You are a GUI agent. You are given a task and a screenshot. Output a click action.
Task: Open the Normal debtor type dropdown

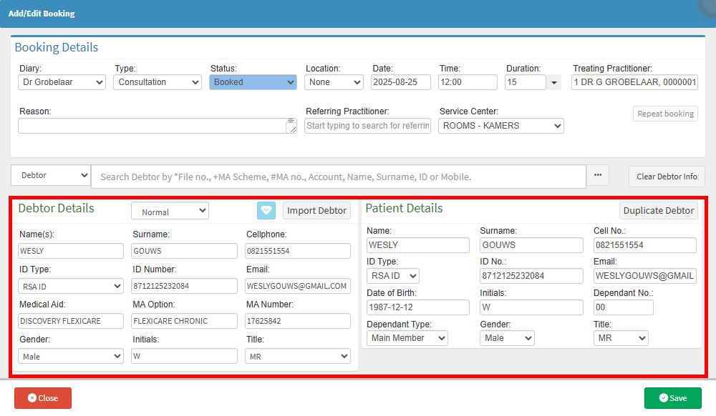pyautogui.click(x=170, y=212)
